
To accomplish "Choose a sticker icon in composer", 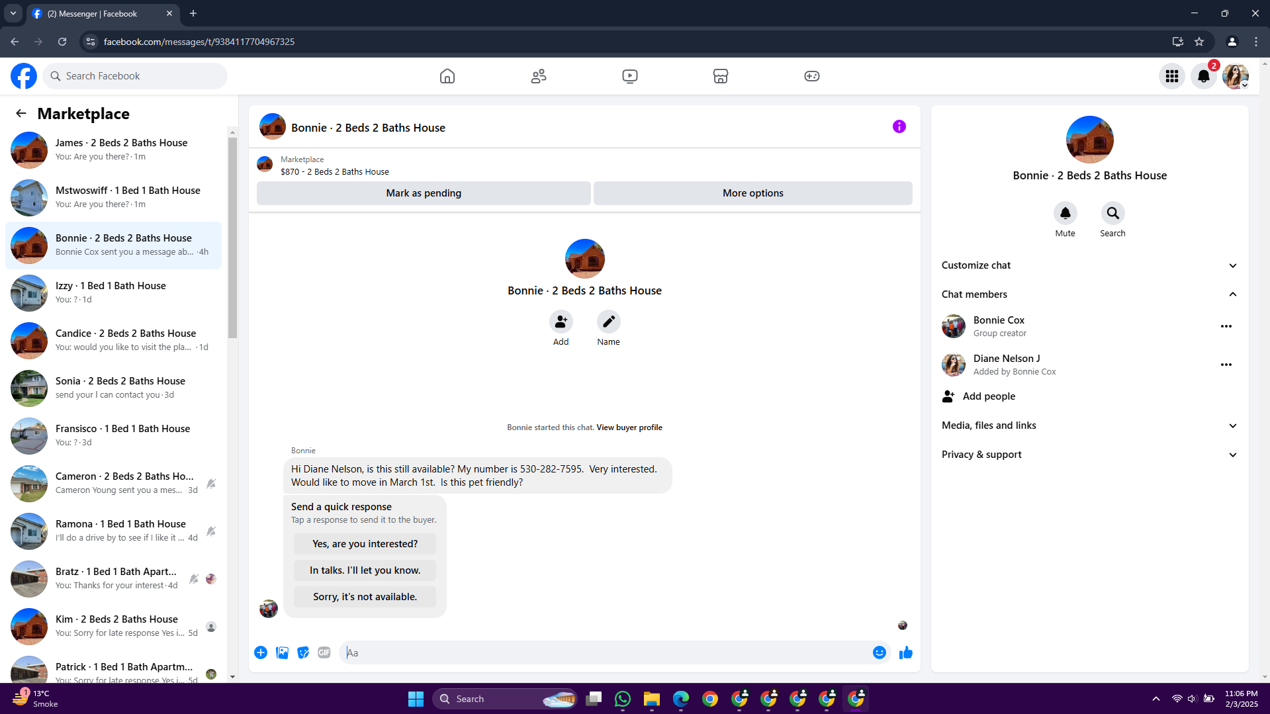I will 303,652.
